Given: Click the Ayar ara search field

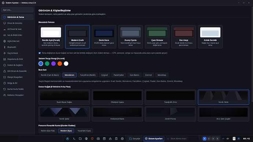Looking at the screenshot, I should 17,10.
